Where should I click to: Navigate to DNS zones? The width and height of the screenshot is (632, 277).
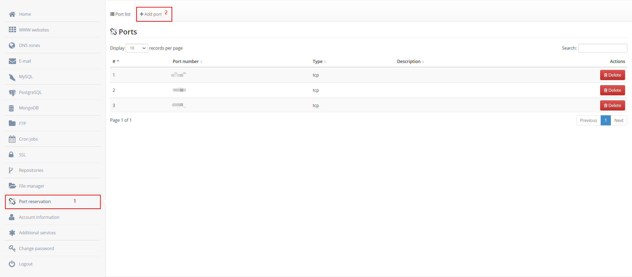[29, 45]
